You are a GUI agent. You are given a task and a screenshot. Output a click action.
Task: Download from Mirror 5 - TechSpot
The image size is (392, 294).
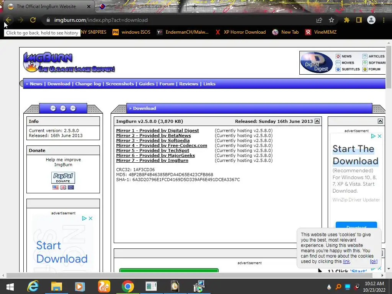tap(153, 150)
